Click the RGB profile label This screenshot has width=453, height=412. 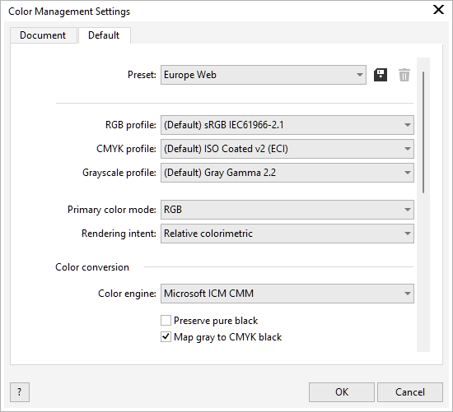coord(131,125)
